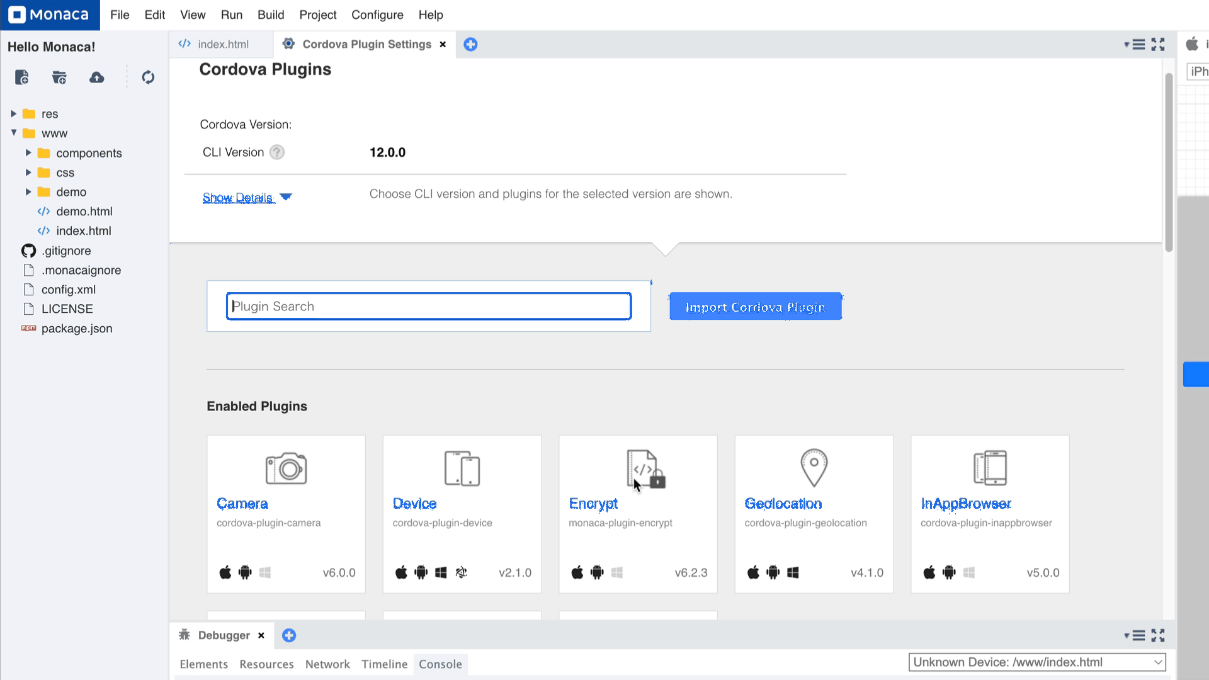Open the Encrypt plugin link
Image resolution: width=1209 pixels, height=680 pixels.
click(593, 504)
